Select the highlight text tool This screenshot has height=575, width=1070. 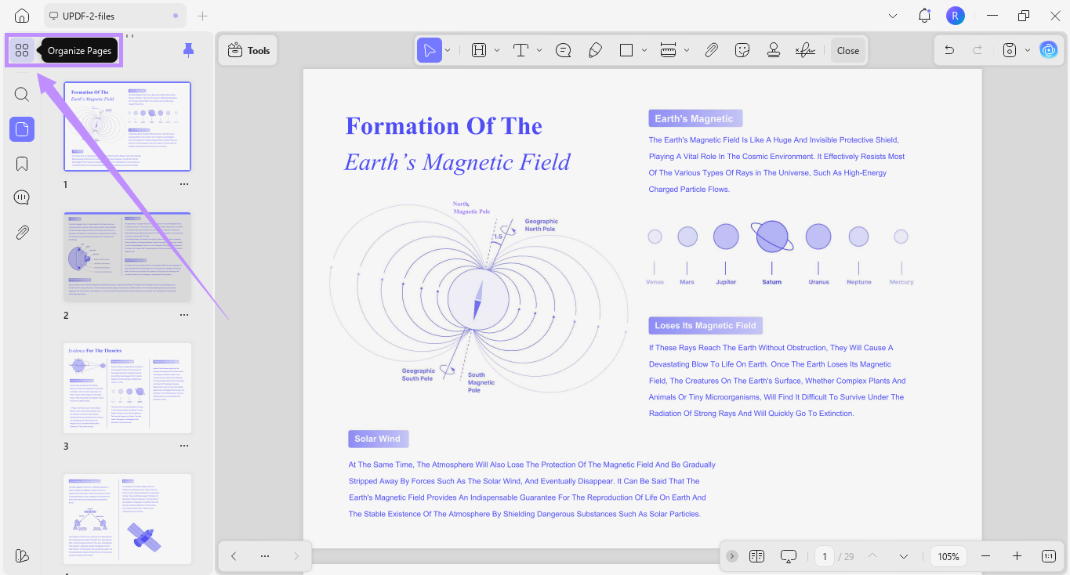coord(479,50)
